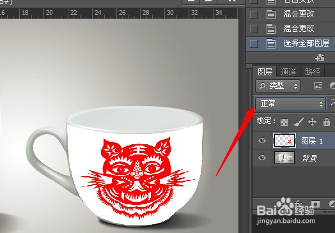Open the 正常 blend mode dropdown
Screen dimensions: 335x233
pos(290,103)
